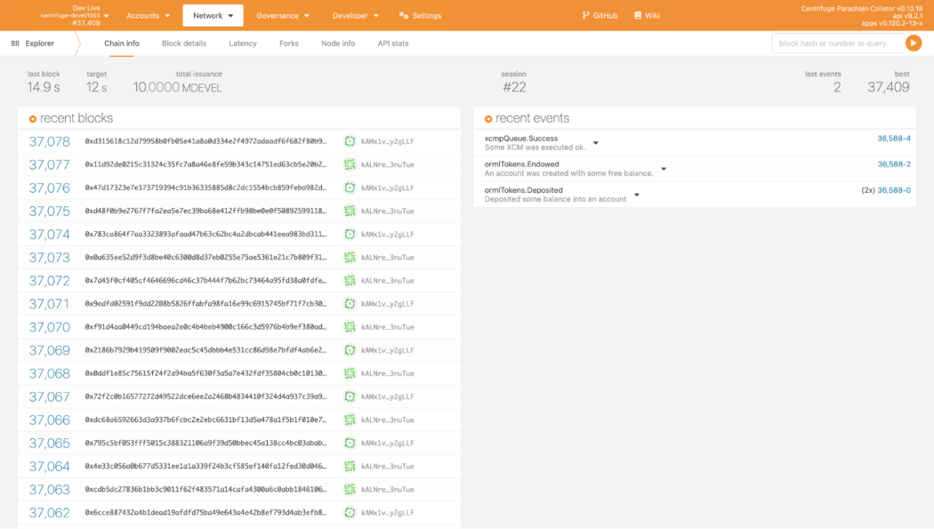The width and height of the screenshot is (934, 529).
Task: Open the Wiki link
Action: tap(647, 15)
